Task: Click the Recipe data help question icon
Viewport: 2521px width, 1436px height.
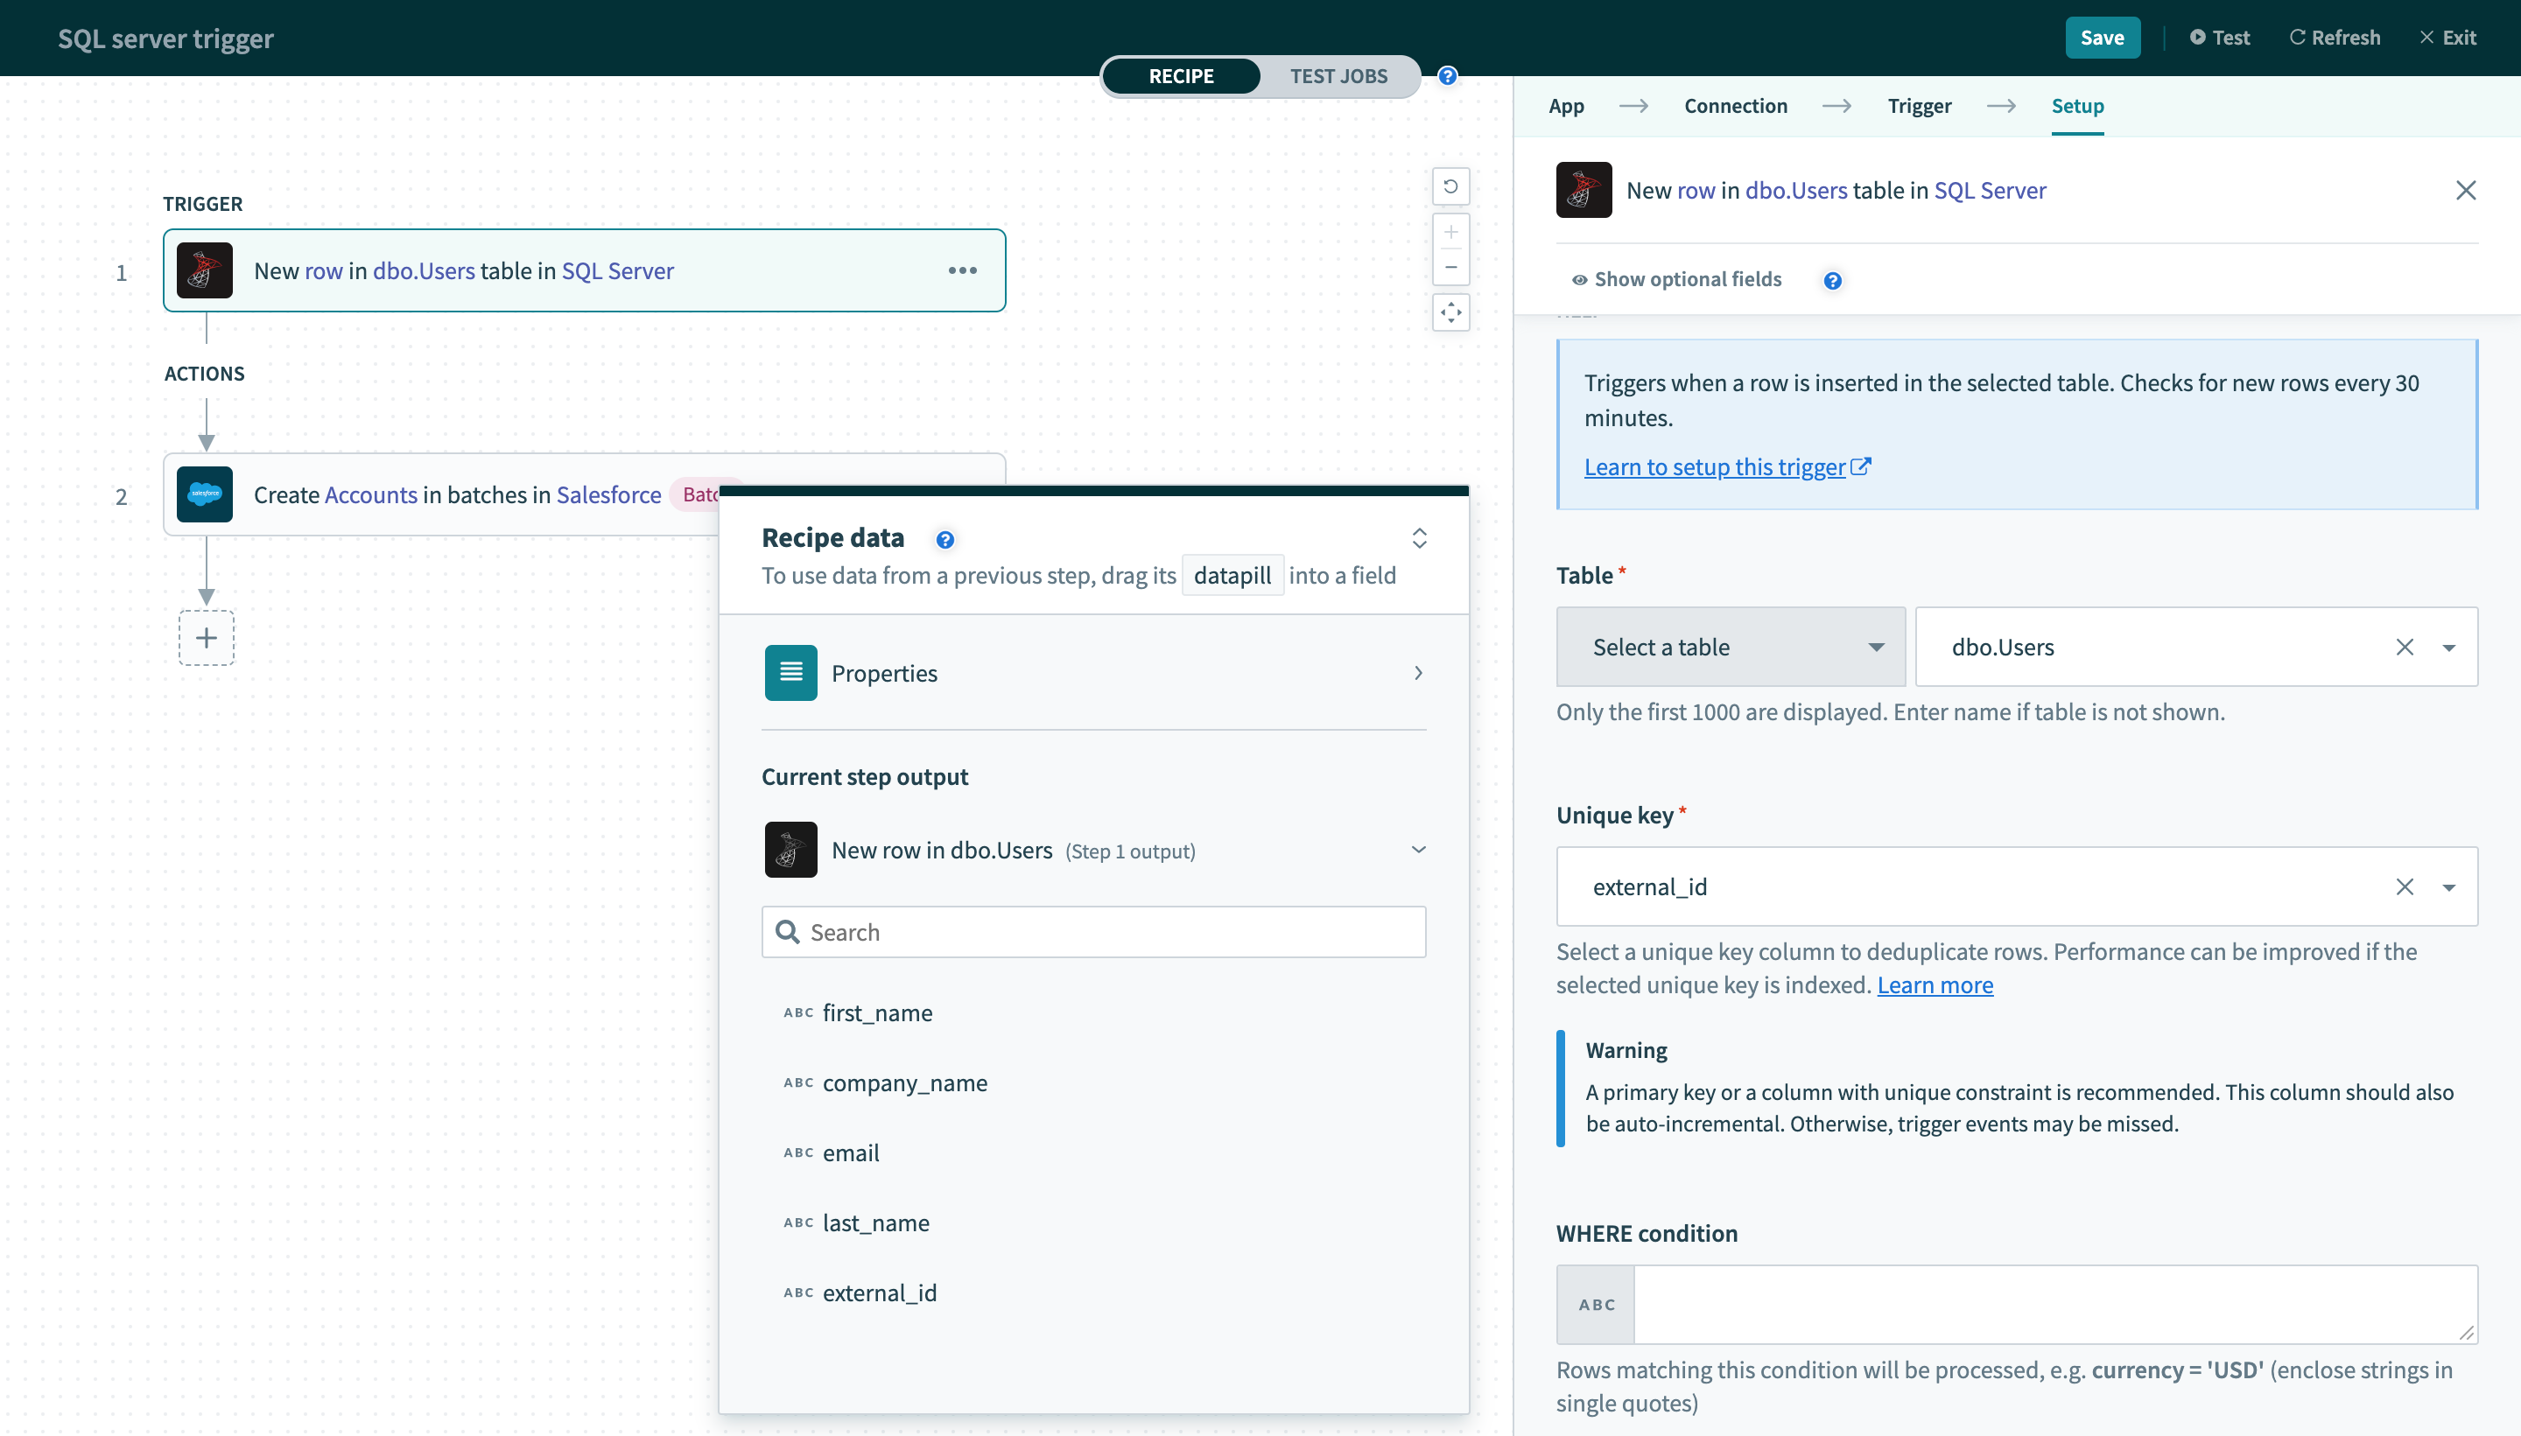Action: [x=944, y=540]
